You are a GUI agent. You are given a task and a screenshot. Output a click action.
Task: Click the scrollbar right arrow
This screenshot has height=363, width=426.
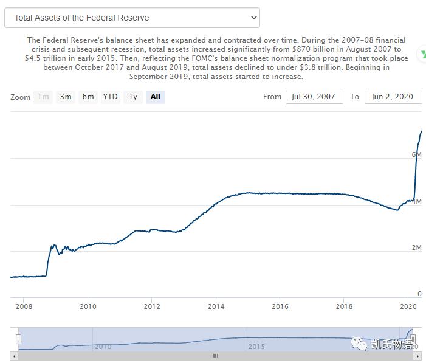(x=417, y=356)
